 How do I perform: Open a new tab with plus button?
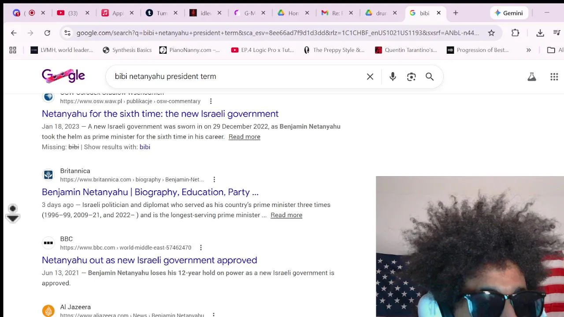click(x=456, y=13)
